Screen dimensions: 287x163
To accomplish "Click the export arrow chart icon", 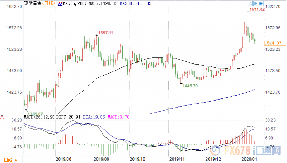I will click(261, 3).
